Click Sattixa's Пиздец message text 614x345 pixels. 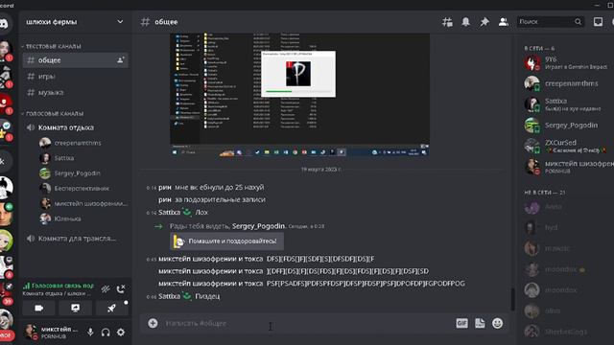tap(207, 296)
